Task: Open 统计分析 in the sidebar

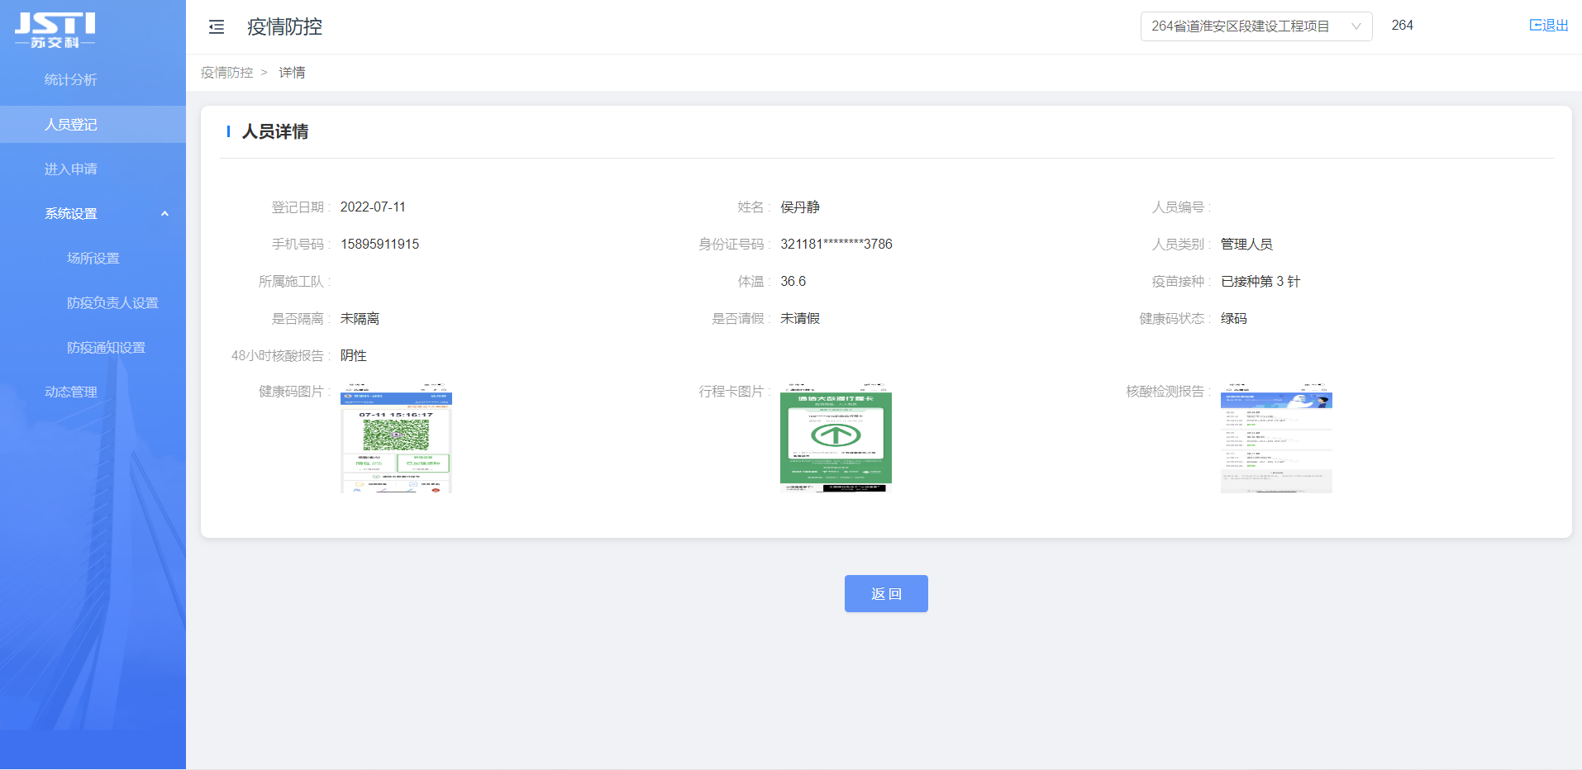Action: 71,80
